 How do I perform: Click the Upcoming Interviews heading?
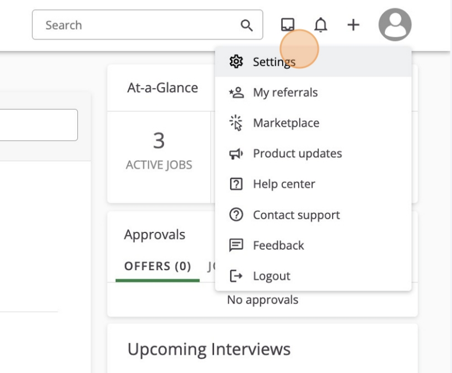click(x=209, y=349)
